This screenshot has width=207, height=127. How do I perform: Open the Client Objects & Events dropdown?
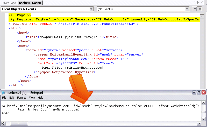click(x=91, y=9)
